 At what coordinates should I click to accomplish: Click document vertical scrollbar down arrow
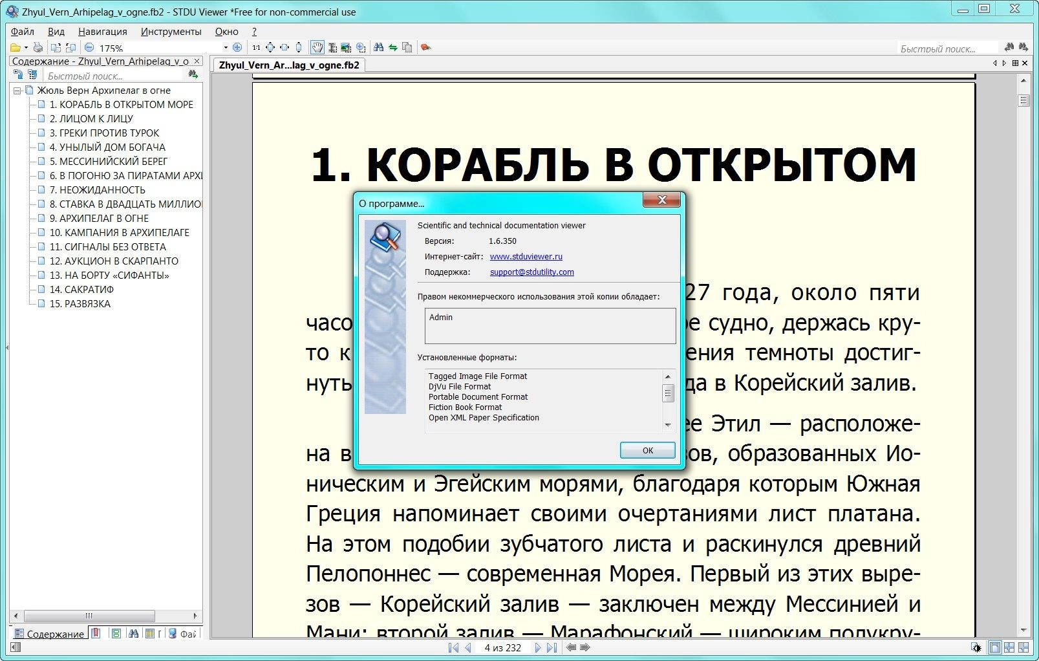[x=1023, y=631]
